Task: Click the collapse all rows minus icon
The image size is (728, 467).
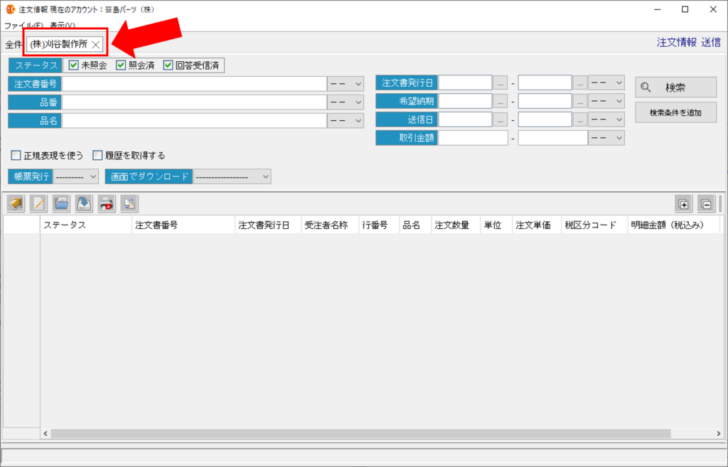Action: (706, 204)
